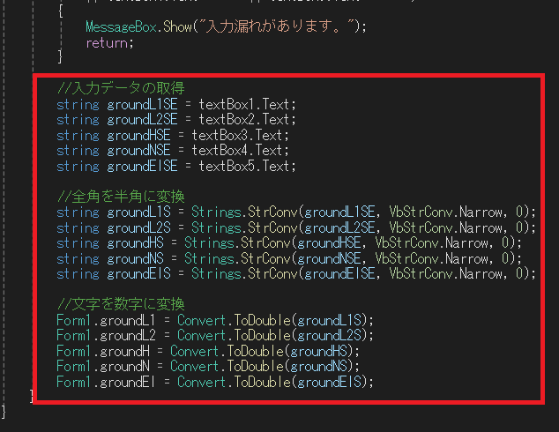
Task: Click textBox2 in the groundL2SE assignment
Action: (x=229, y=120)
